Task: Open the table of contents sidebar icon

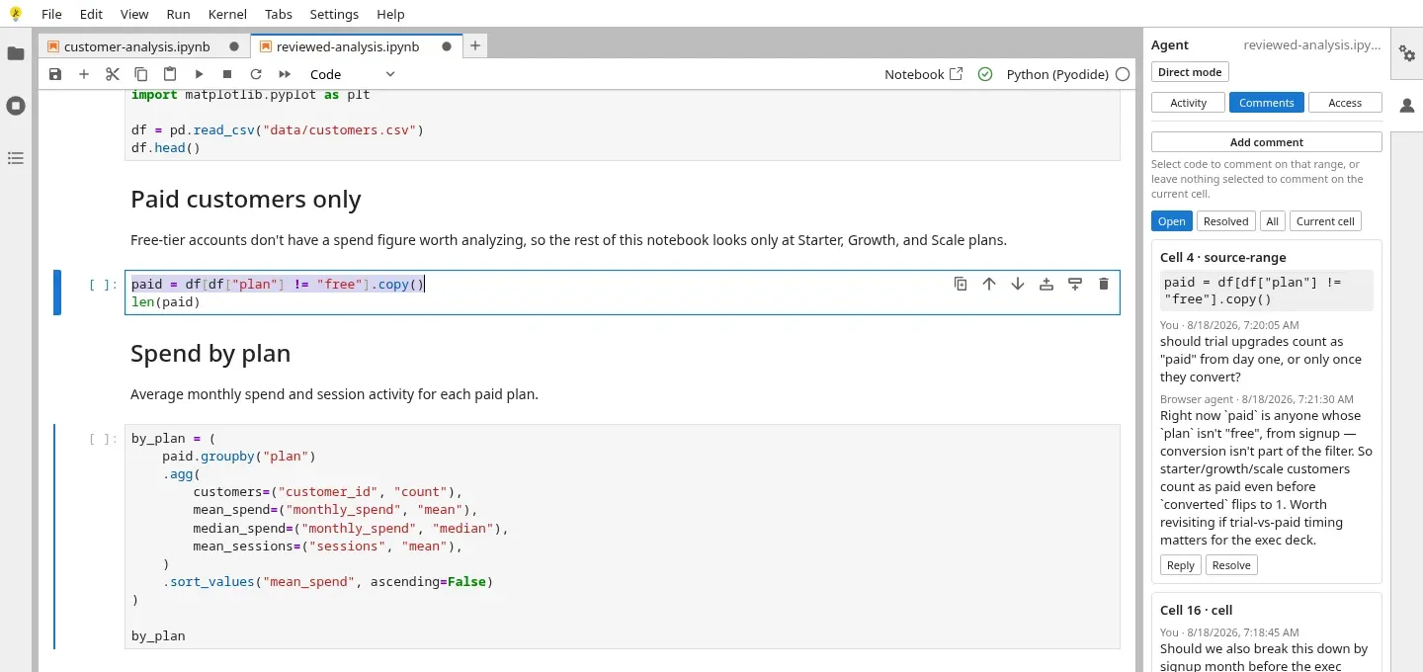Action: point(16,158)
